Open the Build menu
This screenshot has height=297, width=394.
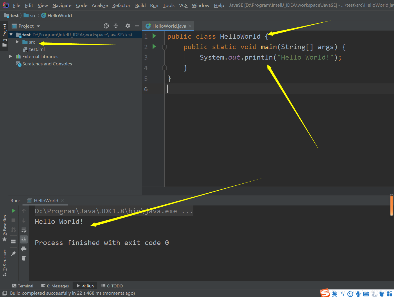pyautogui.click(x=141, y=5)
